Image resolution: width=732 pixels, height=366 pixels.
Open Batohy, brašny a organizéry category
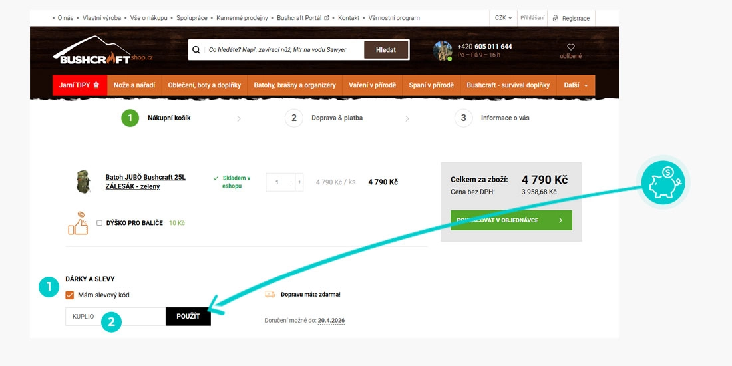[295, 85]
